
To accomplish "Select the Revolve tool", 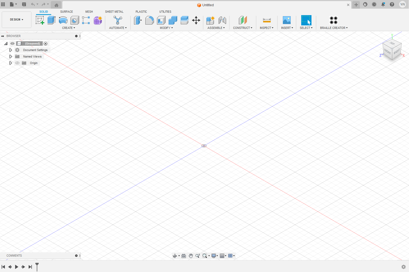I will click(x=63, y=20).
